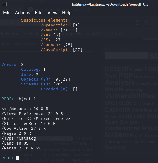
Task: Click the 'Catalog: 1' line
Action: (33, 70)
